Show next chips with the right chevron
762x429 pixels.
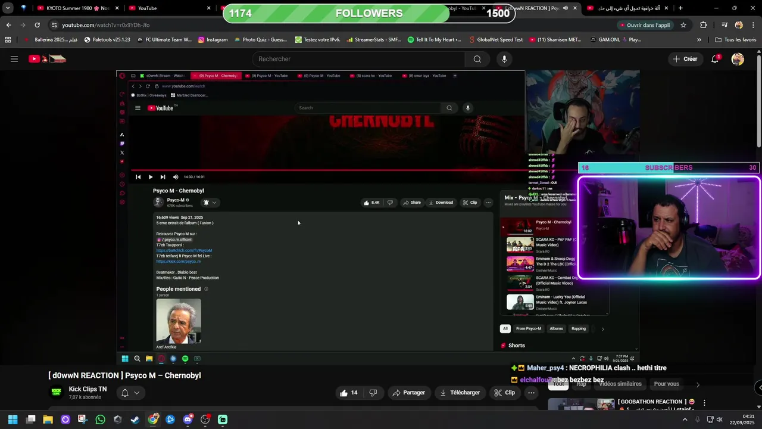click(698, 384)
